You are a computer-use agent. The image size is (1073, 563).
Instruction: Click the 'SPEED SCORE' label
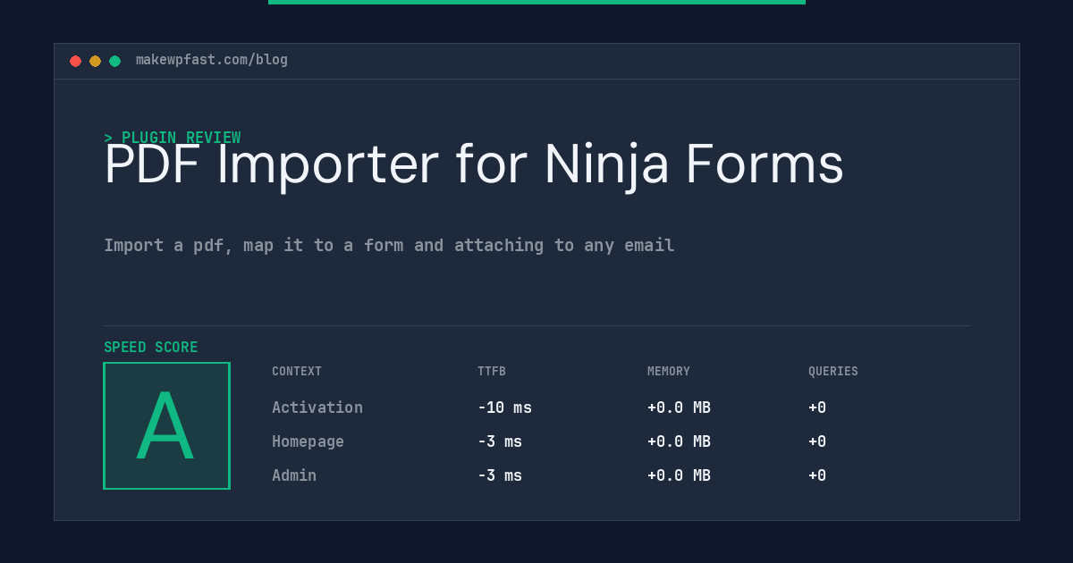coord(151,348)
